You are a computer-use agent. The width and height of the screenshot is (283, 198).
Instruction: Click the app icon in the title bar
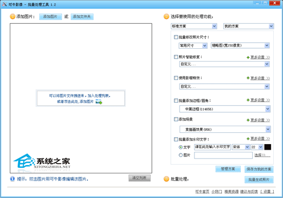(4, 4)
